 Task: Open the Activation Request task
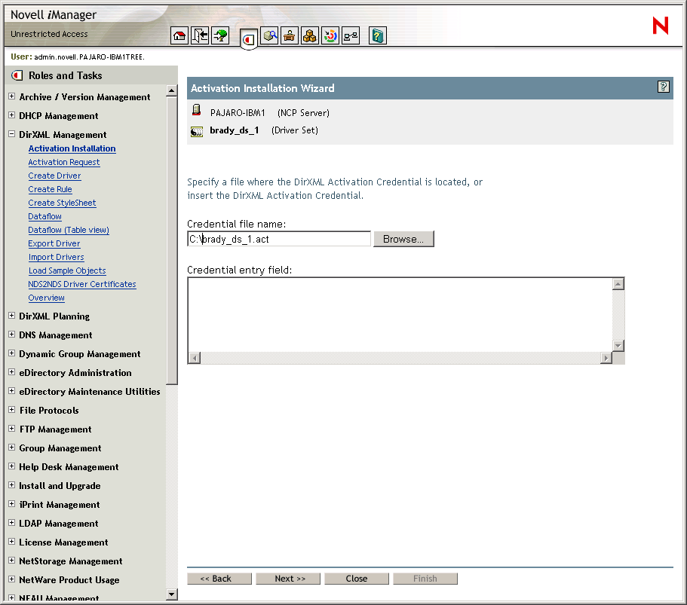tap(63, 162)
